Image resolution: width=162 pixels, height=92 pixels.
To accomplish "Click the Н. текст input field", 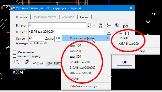I will click(x=66, y=32).
